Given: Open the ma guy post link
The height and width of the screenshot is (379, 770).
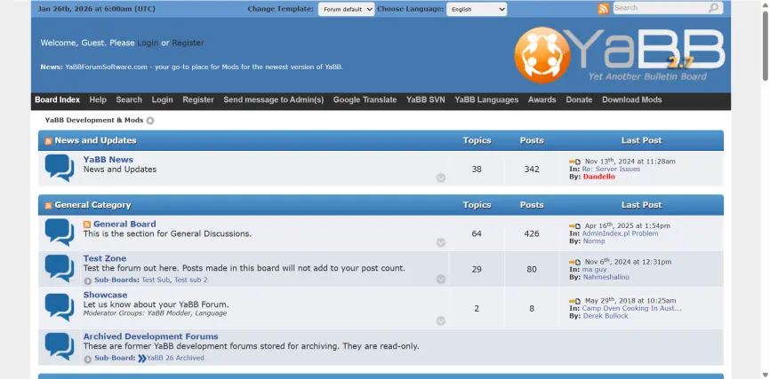Looking at the screenshot, I should click(594, 269).
